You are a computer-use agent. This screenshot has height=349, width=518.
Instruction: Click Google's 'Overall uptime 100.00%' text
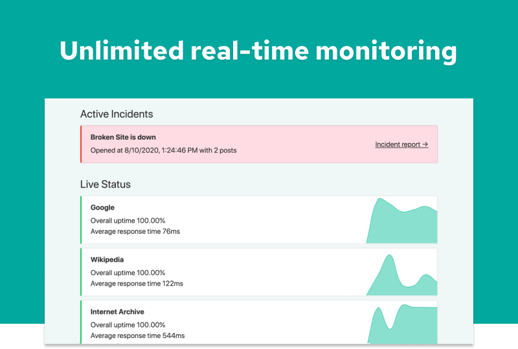pos(128,220)
